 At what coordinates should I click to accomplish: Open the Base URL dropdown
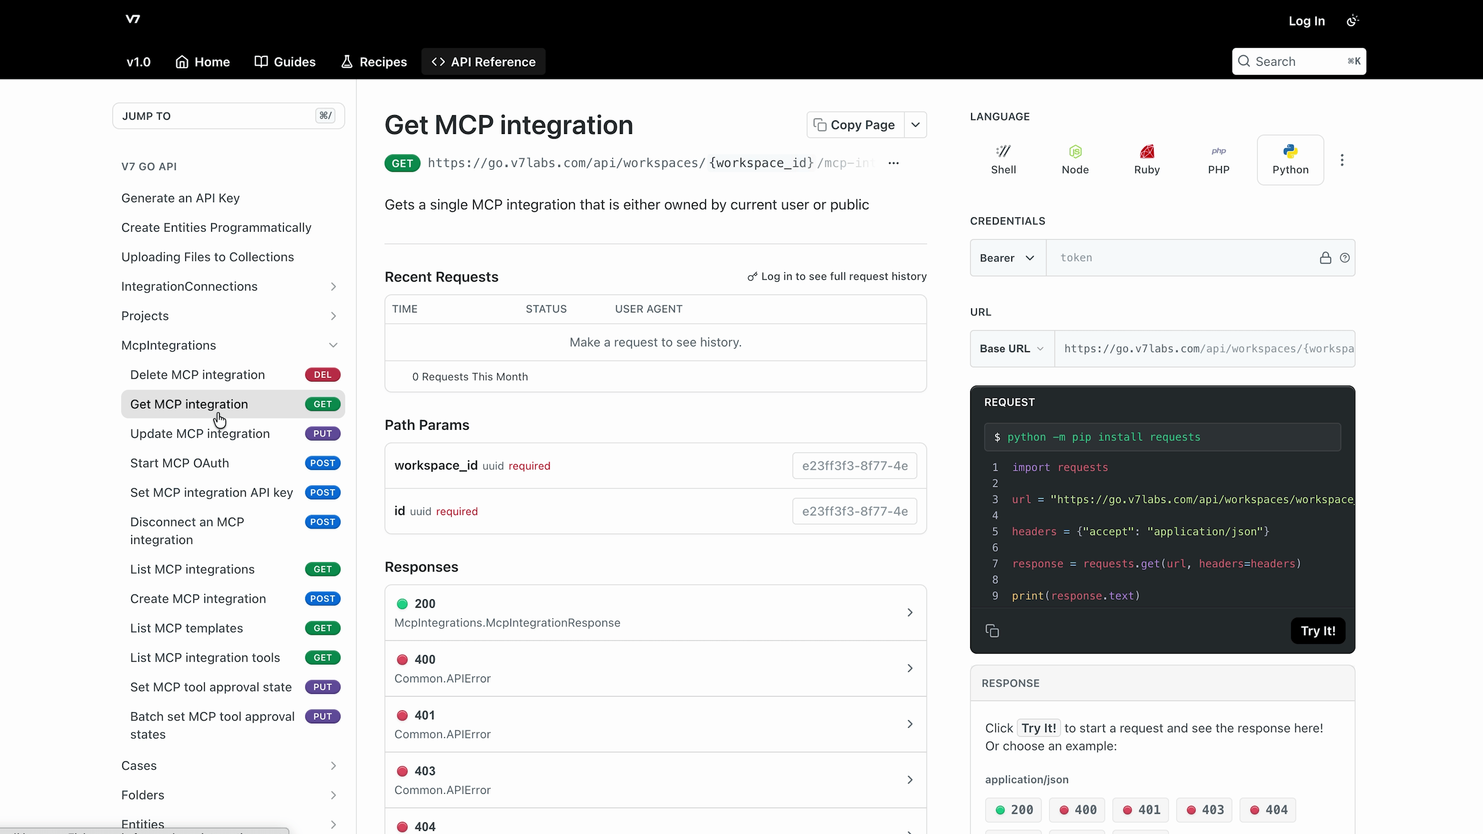(x=1012, y=349)
